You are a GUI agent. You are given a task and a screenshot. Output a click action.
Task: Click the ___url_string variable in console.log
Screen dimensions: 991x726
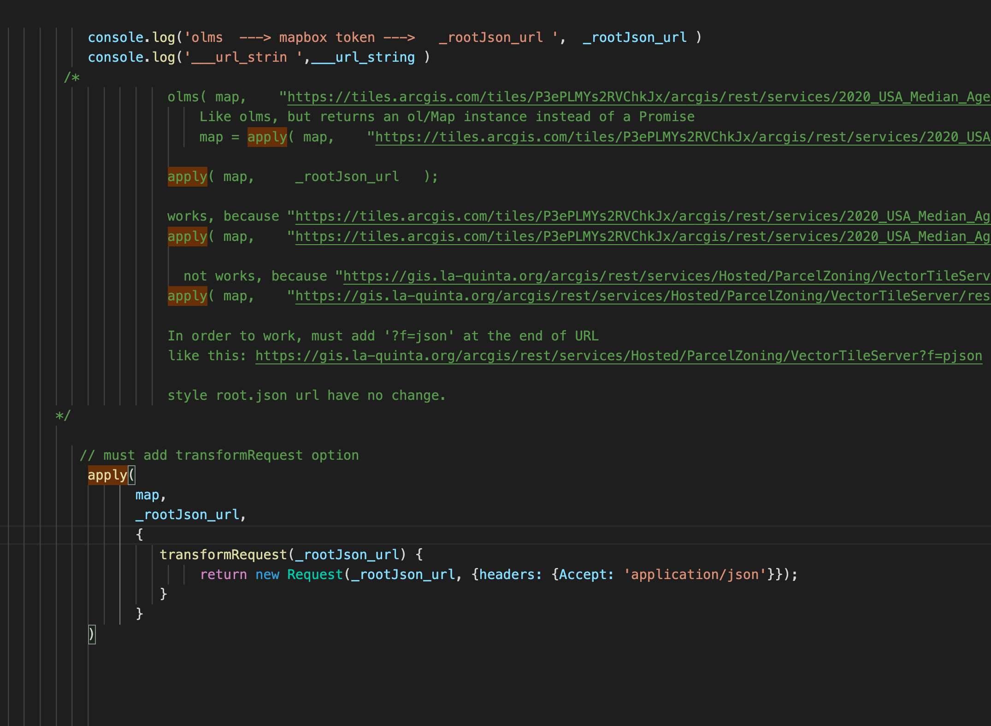click(364, 57)
